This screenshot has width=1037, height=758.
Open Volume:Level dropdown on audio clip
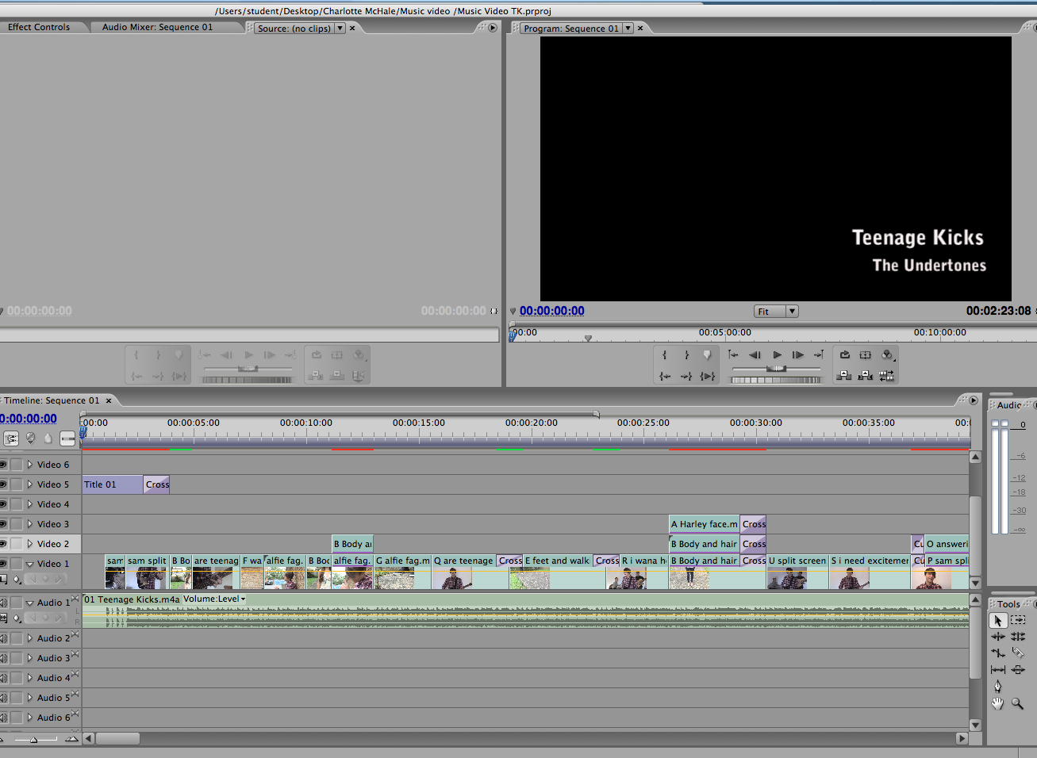(214, 599)
